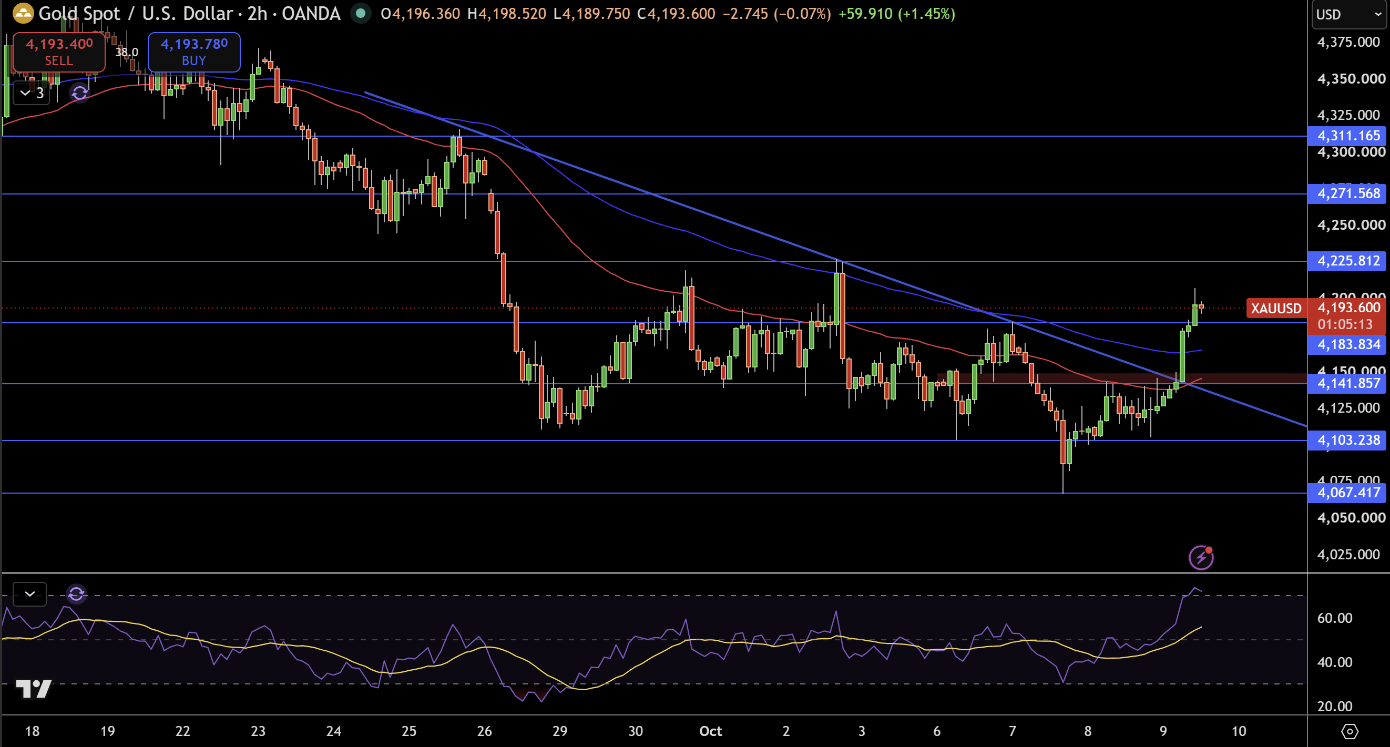Click the 01:05:13 bar countdown timer
This screenshot has width=1390, height=747.
tap(1345, 324)
